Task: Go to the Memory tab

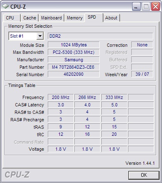Action: (75, 18)
